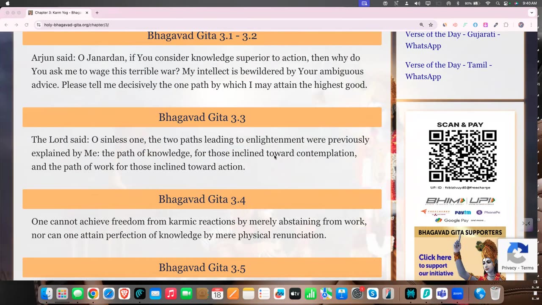Open the Apple menu
This screenshot has height=305, width=542.
point(8,3)
